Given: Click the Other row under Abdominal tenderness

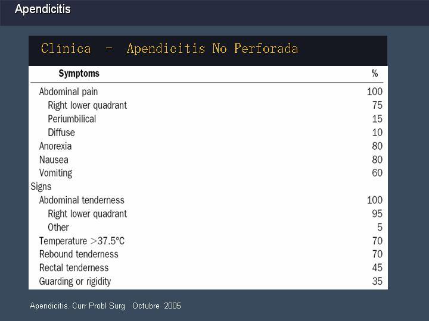Looking at the screenshot, I should pyautogui.click(x=58, y=227).
